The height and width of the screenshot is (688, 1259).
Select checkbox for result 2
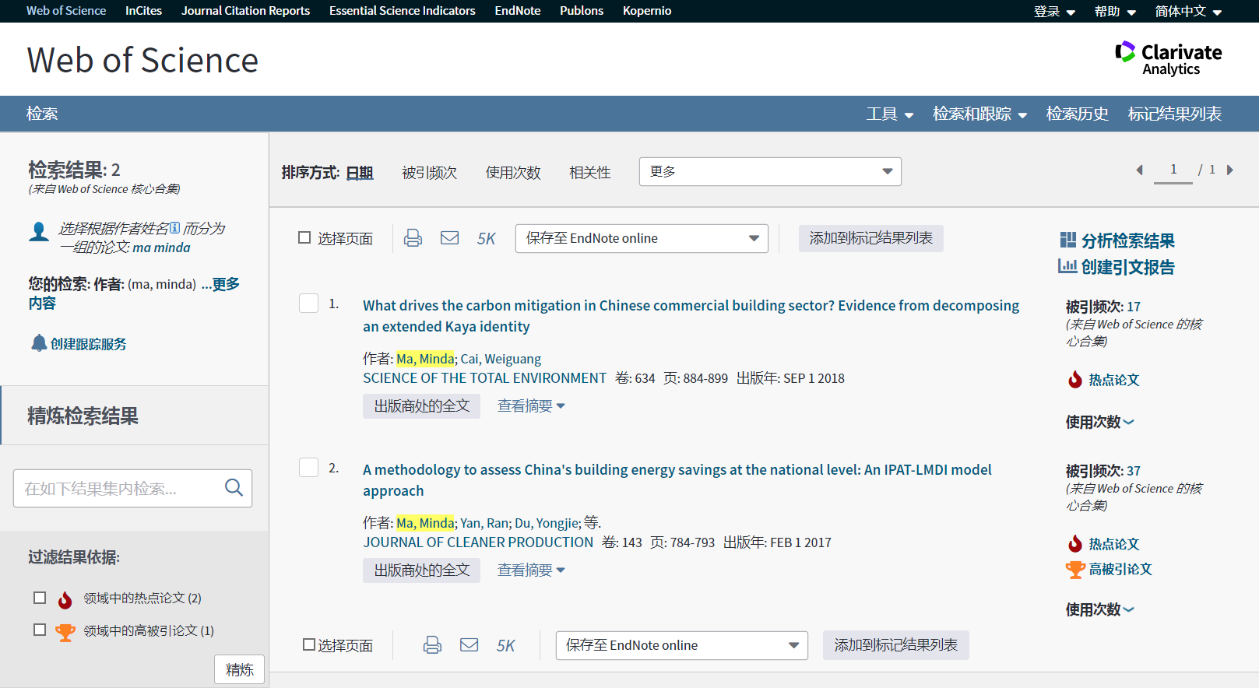coord(308,467)
